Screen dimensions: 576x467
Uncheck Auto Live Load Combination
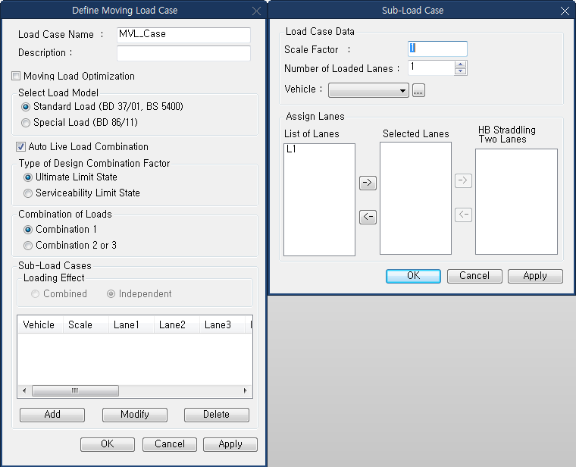pyautogui.click(x=21, y=147)
